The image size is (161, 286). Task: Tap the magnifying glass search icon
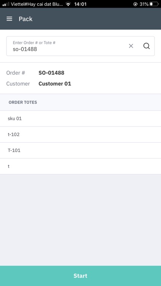147,46
